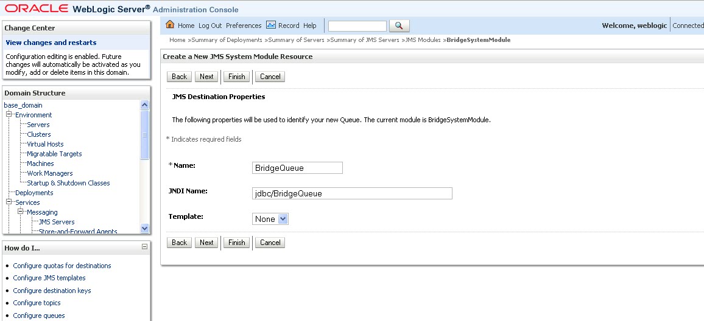Click the Home house icon
The image size is (704, 321).
(170, 25)
